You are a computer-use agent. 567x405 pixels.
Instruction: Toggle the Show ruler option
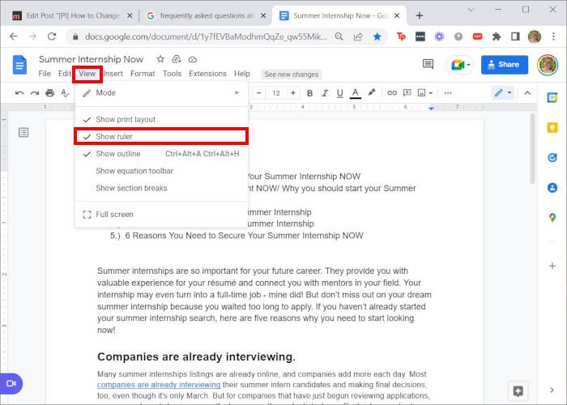(x=161, y=136)
